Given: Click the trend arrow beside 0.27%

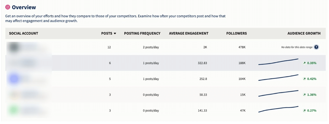Looking at the screenshot, I should coord(304,110).
